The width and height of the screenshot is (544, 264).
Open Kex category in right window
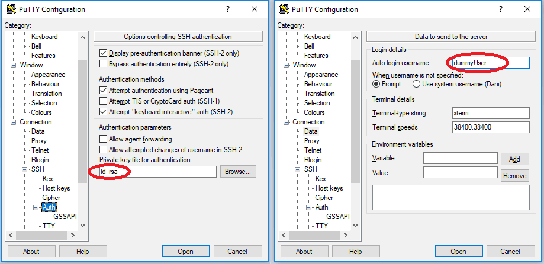(x=321, y=179)
